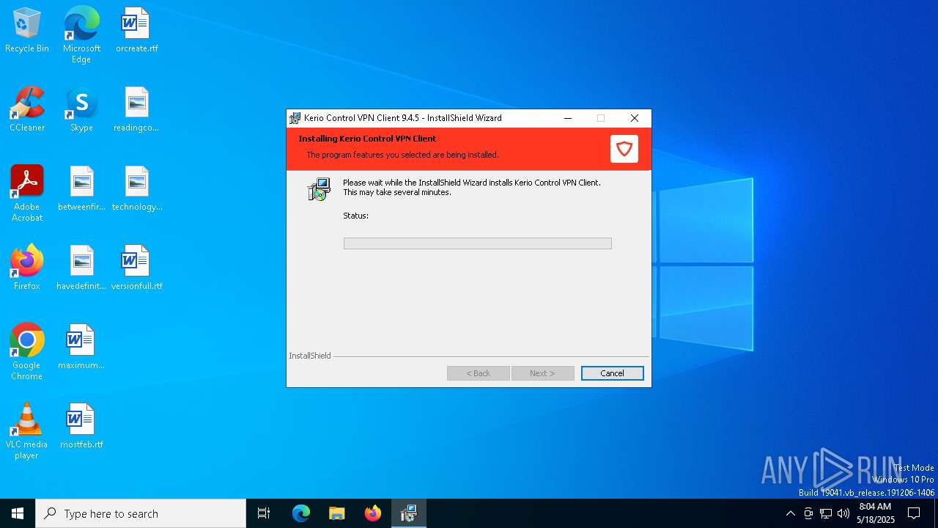Image resolution: width=938 pixels, height=528 pixels.
Task: Select the havedefinit... image file icon
Action: pyautogui.click(x=81, y=268)
